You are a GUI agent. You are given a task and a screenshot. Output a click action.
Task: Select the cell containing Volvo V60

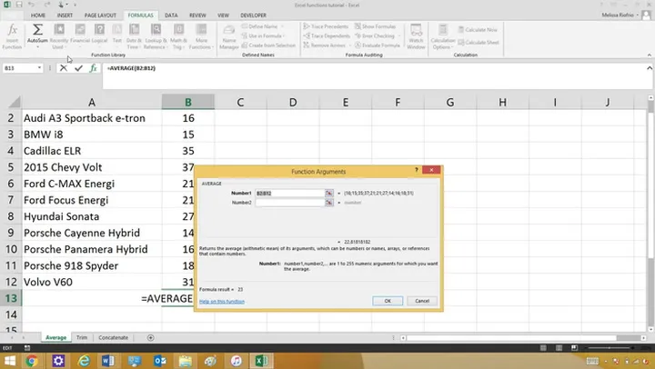[x=92, y=282]
